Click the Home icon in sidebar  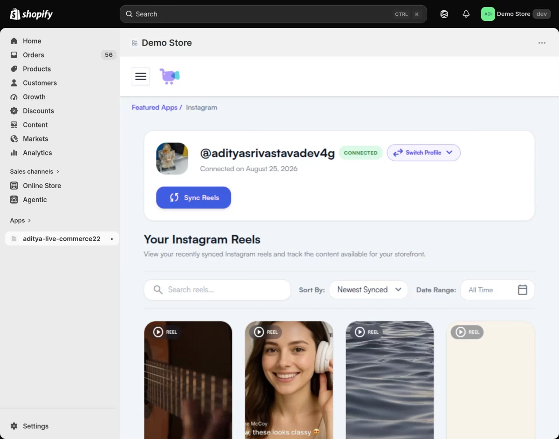[x=14, y=41]
